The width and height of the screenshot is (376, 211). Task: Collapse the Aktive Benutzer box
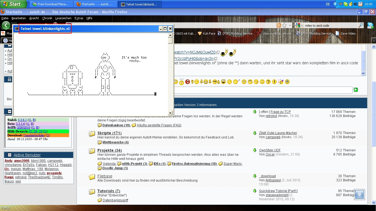click(x=10, y=155)
